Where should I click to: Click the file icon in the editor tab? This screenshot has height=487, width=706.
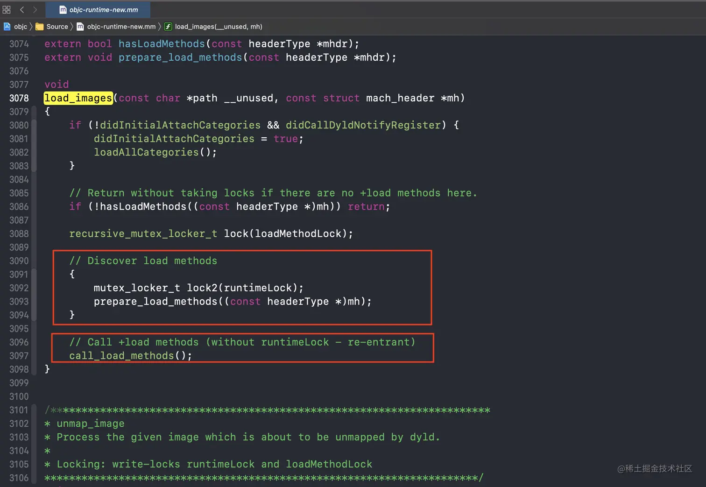63,10
